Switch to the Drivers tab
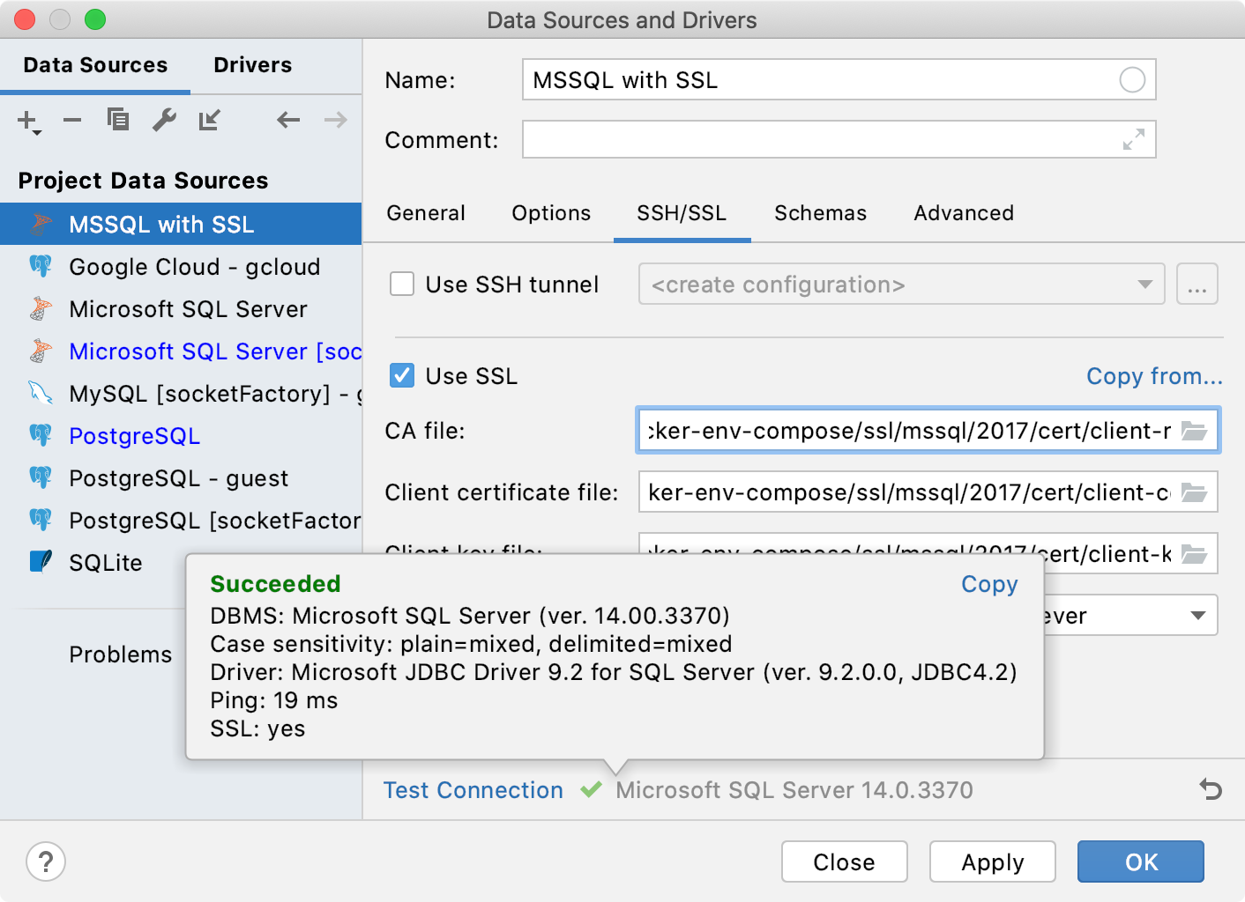Image resolution: width=1245 pixels, height=902 pixels. (x=252, y=64)
